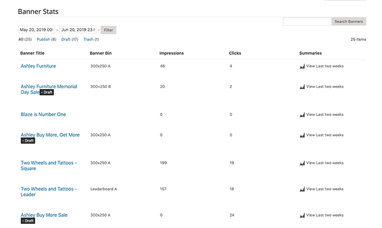Click the Draft badge under Buy More, Get More
382x228 pixels.
click(28, 141)
